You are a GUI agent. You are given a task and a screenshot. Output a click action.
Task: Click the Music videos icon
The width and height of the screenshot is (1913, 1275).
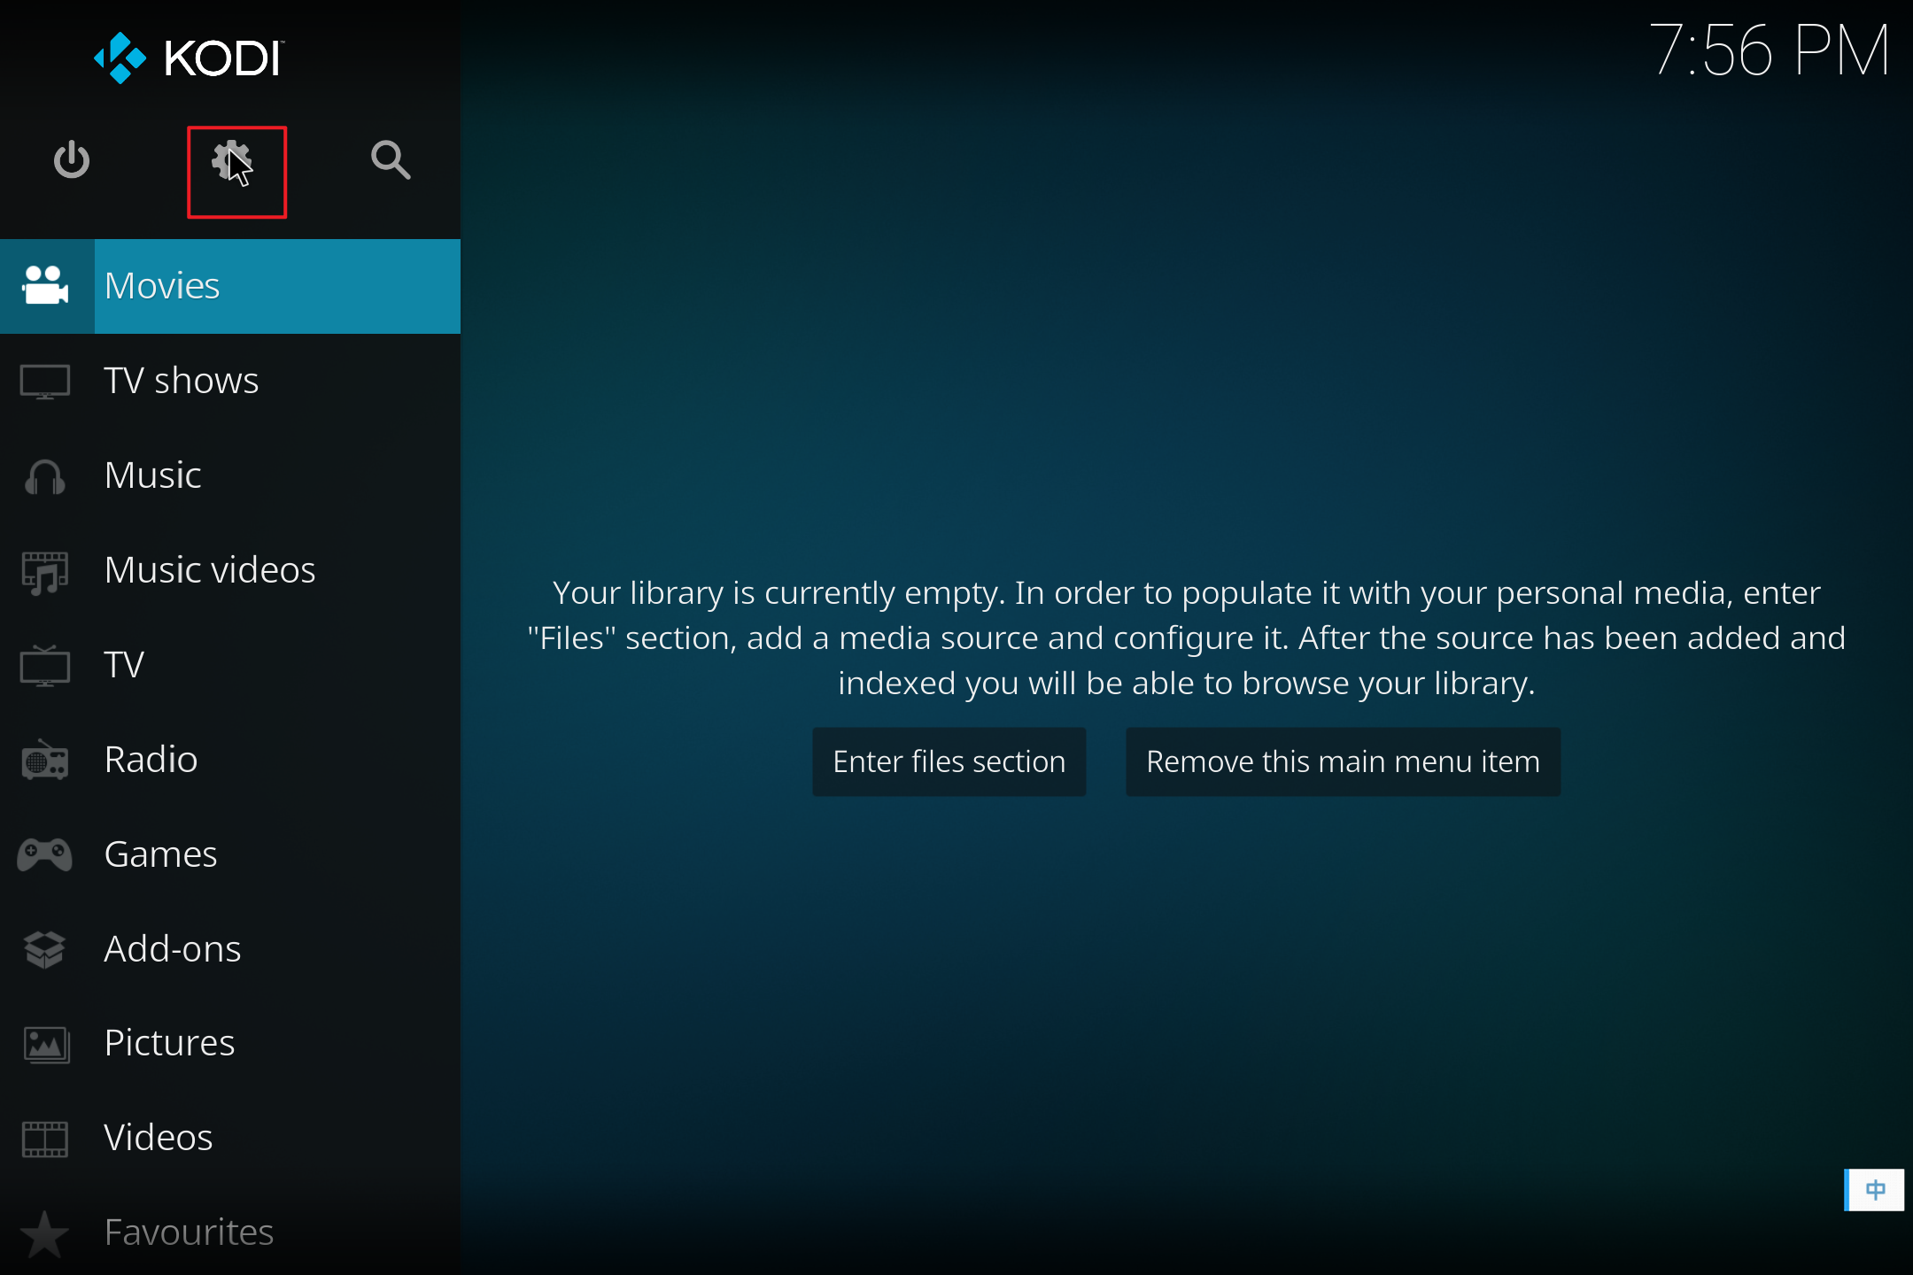click(x=45, y=572)
